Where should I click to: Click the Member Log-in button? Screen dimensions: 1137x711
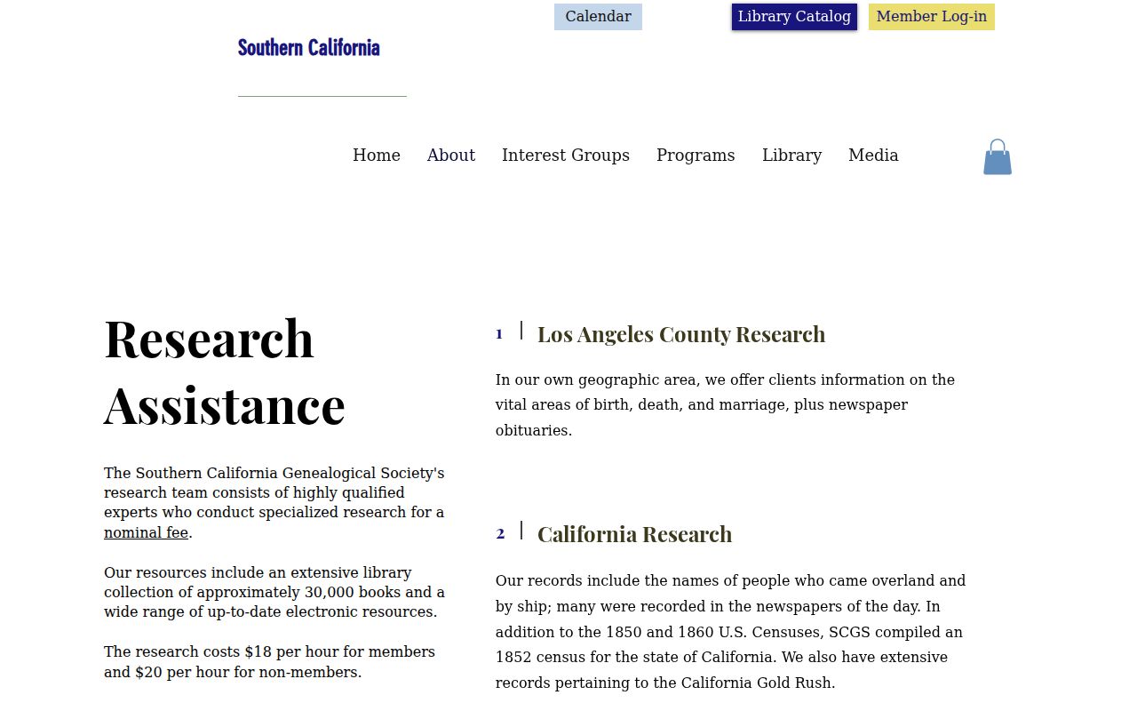(x=931, y=17)
